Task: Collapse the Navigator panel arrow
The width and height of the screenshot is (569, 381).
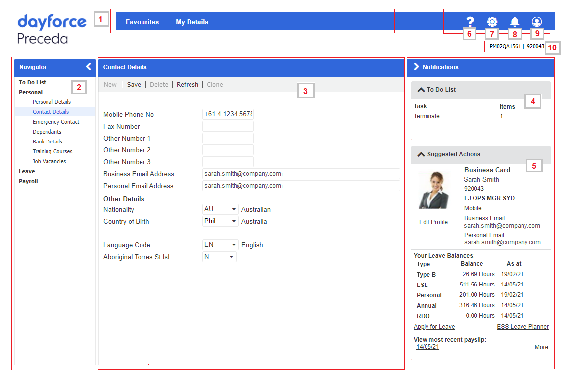Action: 88,67
